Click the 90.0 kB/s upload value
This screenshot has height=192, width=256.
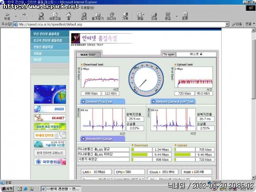click(204, 93)
